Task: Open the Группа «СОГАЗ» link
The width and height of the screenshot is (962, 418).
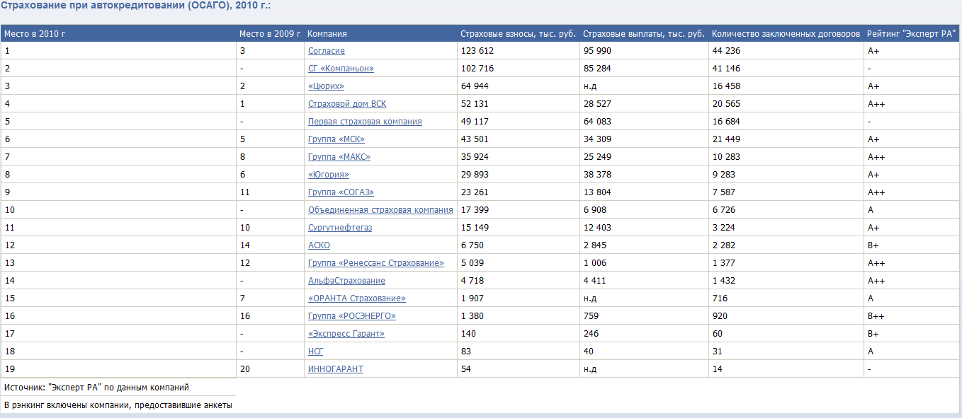Action: point(341,192)
